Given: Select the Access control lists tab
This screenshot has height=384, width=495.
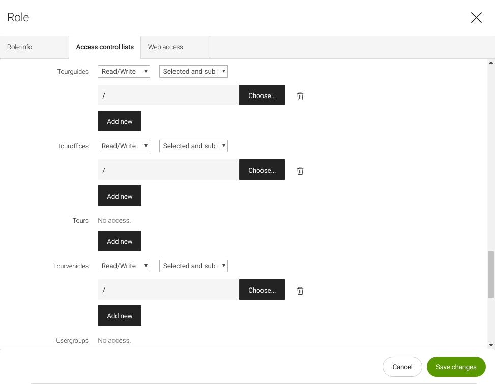Looking at the screenshot, I should coord(105,47).
